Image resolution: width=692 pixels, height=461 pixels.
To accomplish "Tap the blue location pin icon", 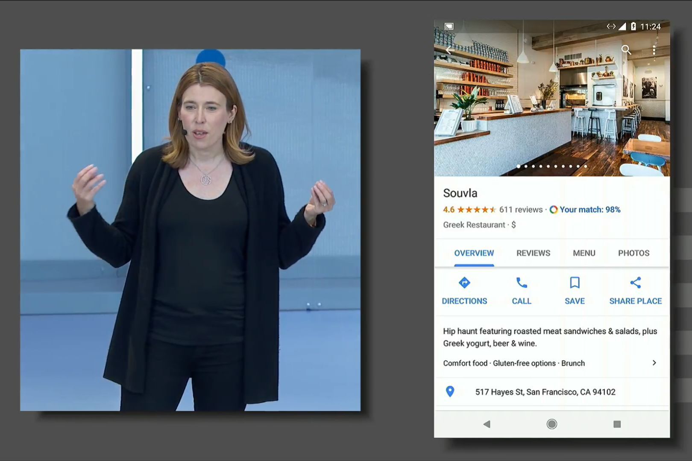I will [450, 391].
